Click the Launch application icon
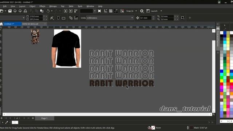This screenshot has width=233, height=131. (x=148, y=11)
